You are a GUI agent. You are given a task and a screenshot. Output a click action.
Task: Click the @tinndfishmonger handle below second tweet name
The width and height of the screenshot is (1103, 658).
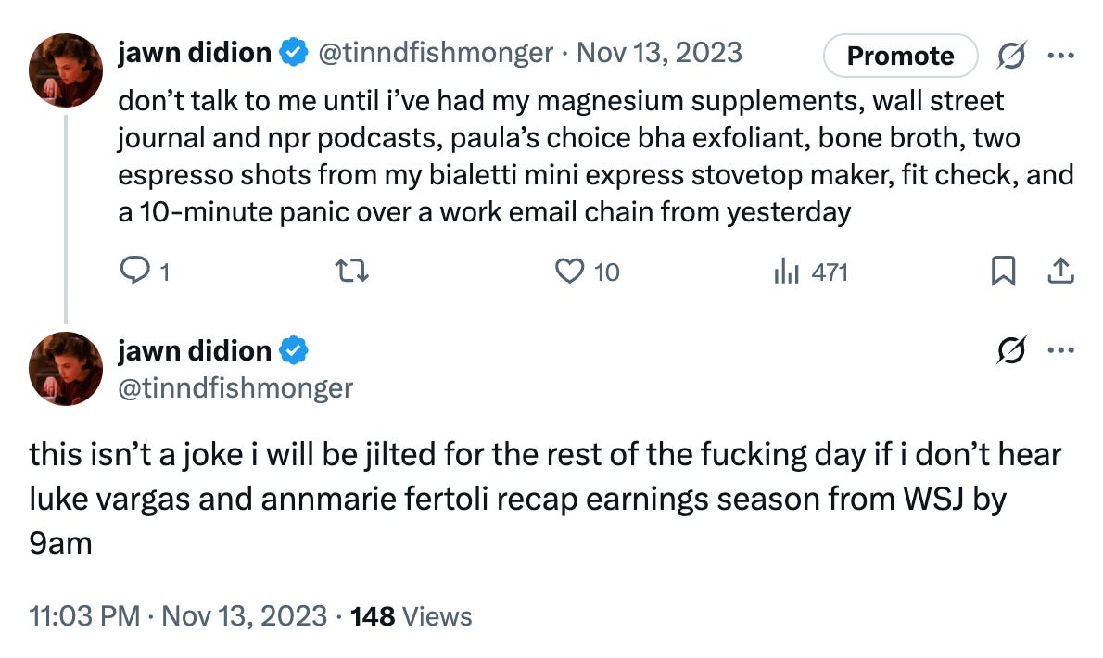point(235,387)
